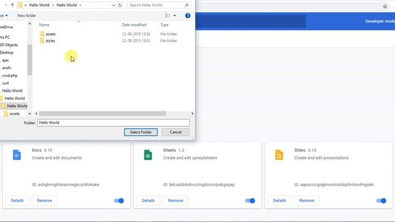This screenshot has height=222, width=395.
Task: Click the Folder name input field
Action: pyautogui.click(x=114, y=123)
